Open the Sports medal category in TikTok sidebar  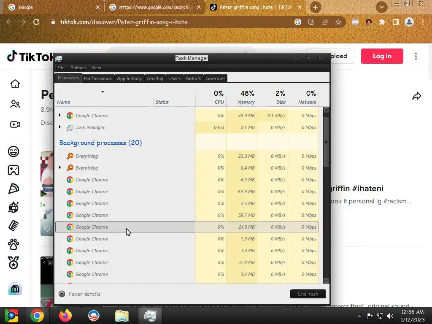[x=13, y=263]
